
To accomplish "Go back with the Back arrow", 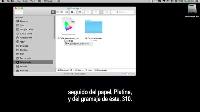I will [x=17, y=12].
